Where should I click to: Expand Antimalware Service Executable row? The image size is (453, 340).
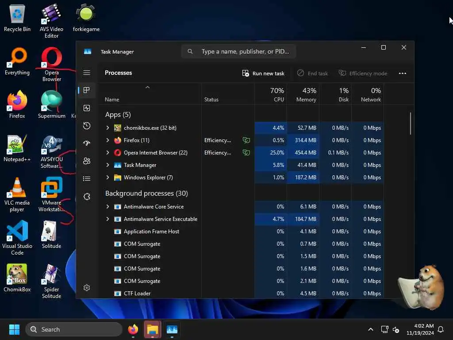(x=107, y=219)
